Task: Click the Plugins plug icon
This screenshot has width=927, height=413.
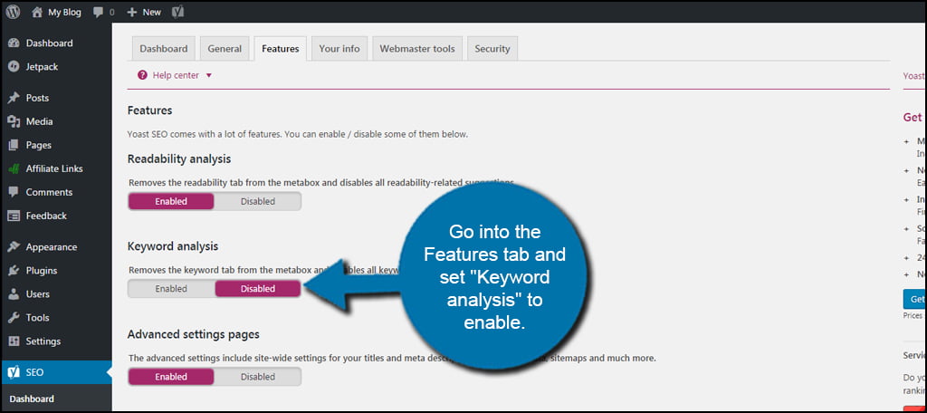Action: (14, 271)
